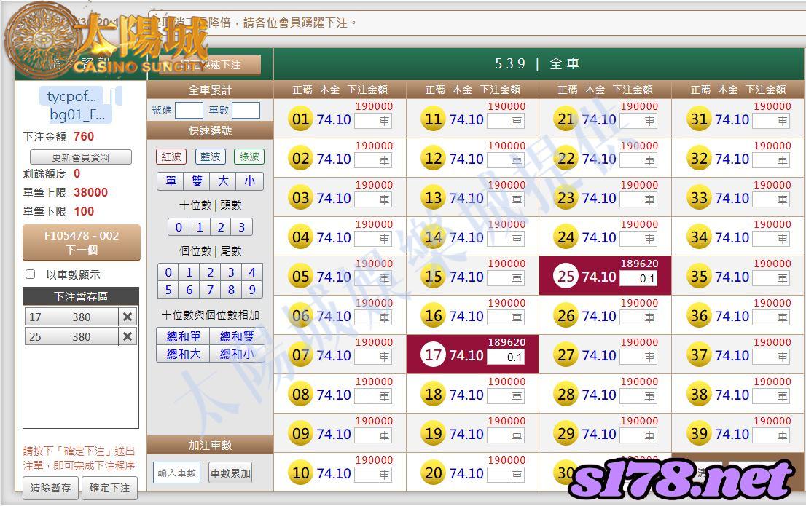Click bet amount field for number 04
The image size is (806, 506).
coord(373,239)
